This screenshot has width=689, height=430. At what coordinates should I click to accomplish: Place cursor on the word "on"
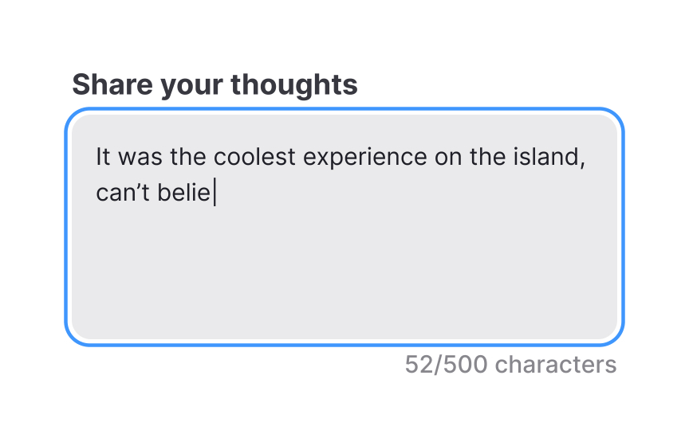click(447, 157)
